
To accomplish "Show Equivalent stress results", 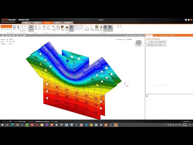I will pos(87,28).
